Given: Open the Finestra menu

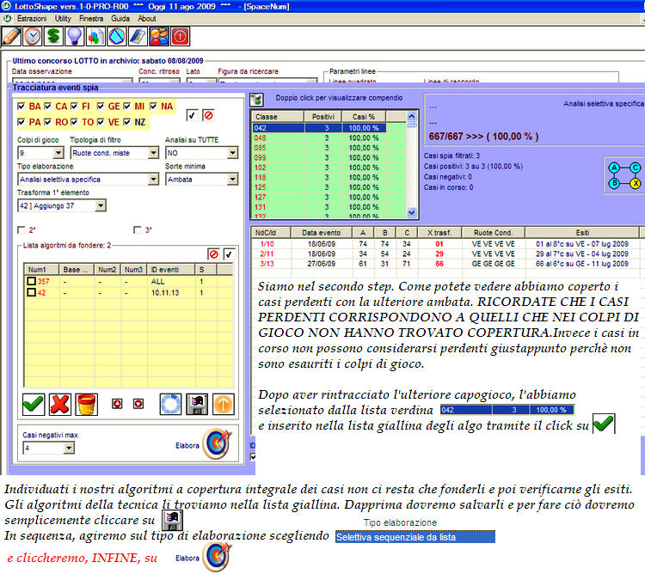Looking at the screenshot, I should [91, 19].
